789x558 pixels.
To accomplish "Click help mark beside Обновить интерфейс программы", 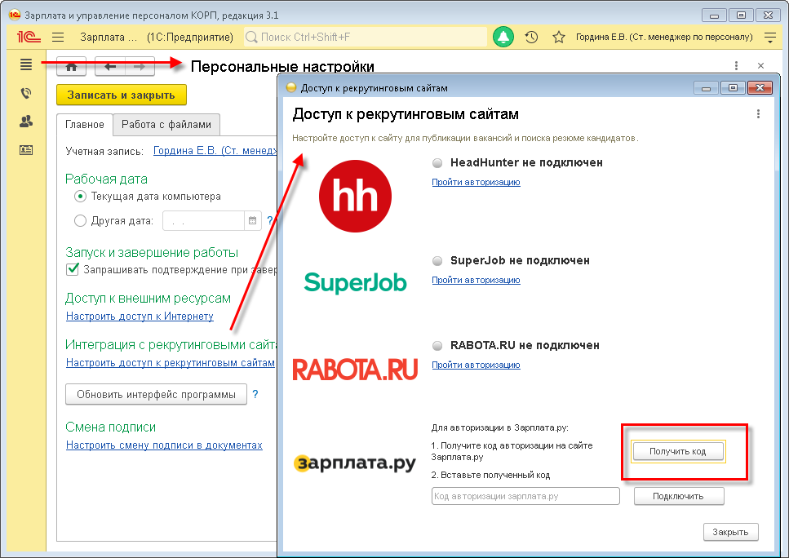I will tap(255, 395).
